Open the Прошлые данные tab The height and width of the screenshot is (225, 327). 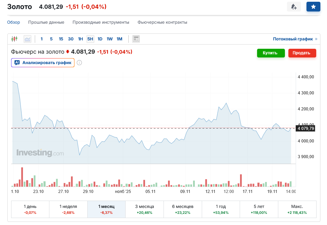click(46, 22)
